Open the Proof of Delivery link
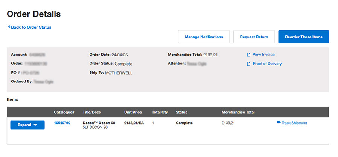The width and height of the screenshot is (338, 157). pos(267,64)
